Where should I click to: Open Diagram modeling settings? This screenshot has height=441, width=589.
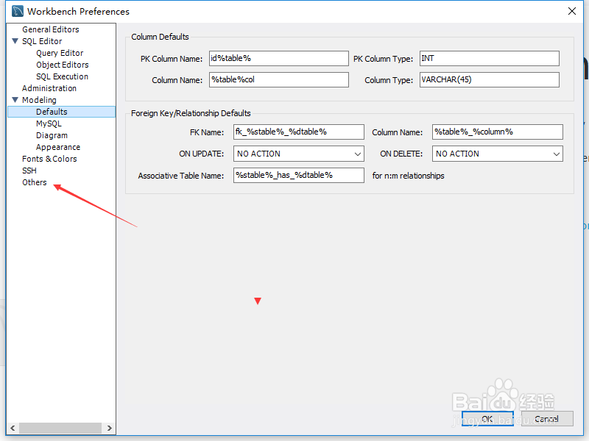[52, 135]
